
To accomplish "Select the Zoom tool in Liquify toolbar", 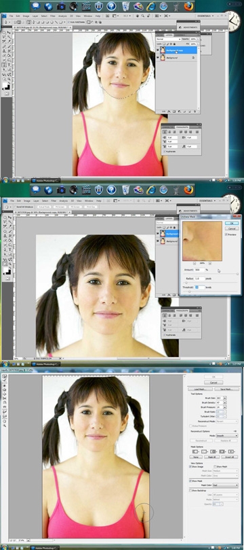I will [x=5, y=425].
